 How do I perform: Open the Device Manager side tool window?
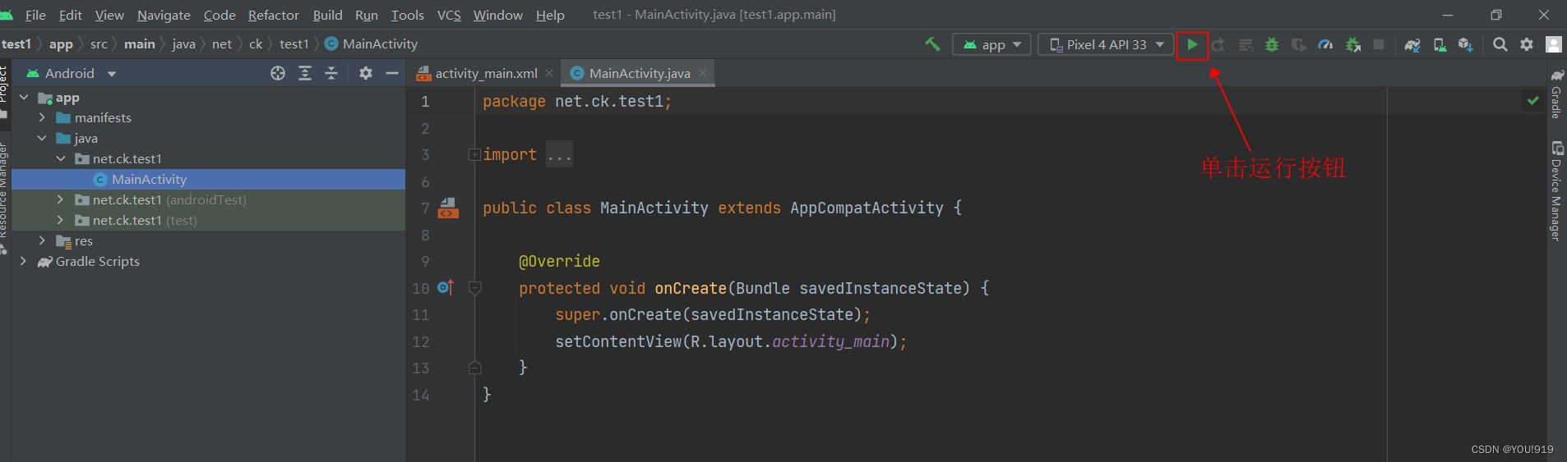[1556, 190]
